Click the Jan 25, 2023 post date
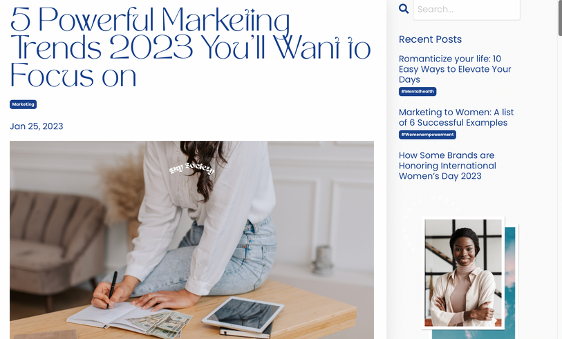The image size is (562, 339). tap(36, 126)
